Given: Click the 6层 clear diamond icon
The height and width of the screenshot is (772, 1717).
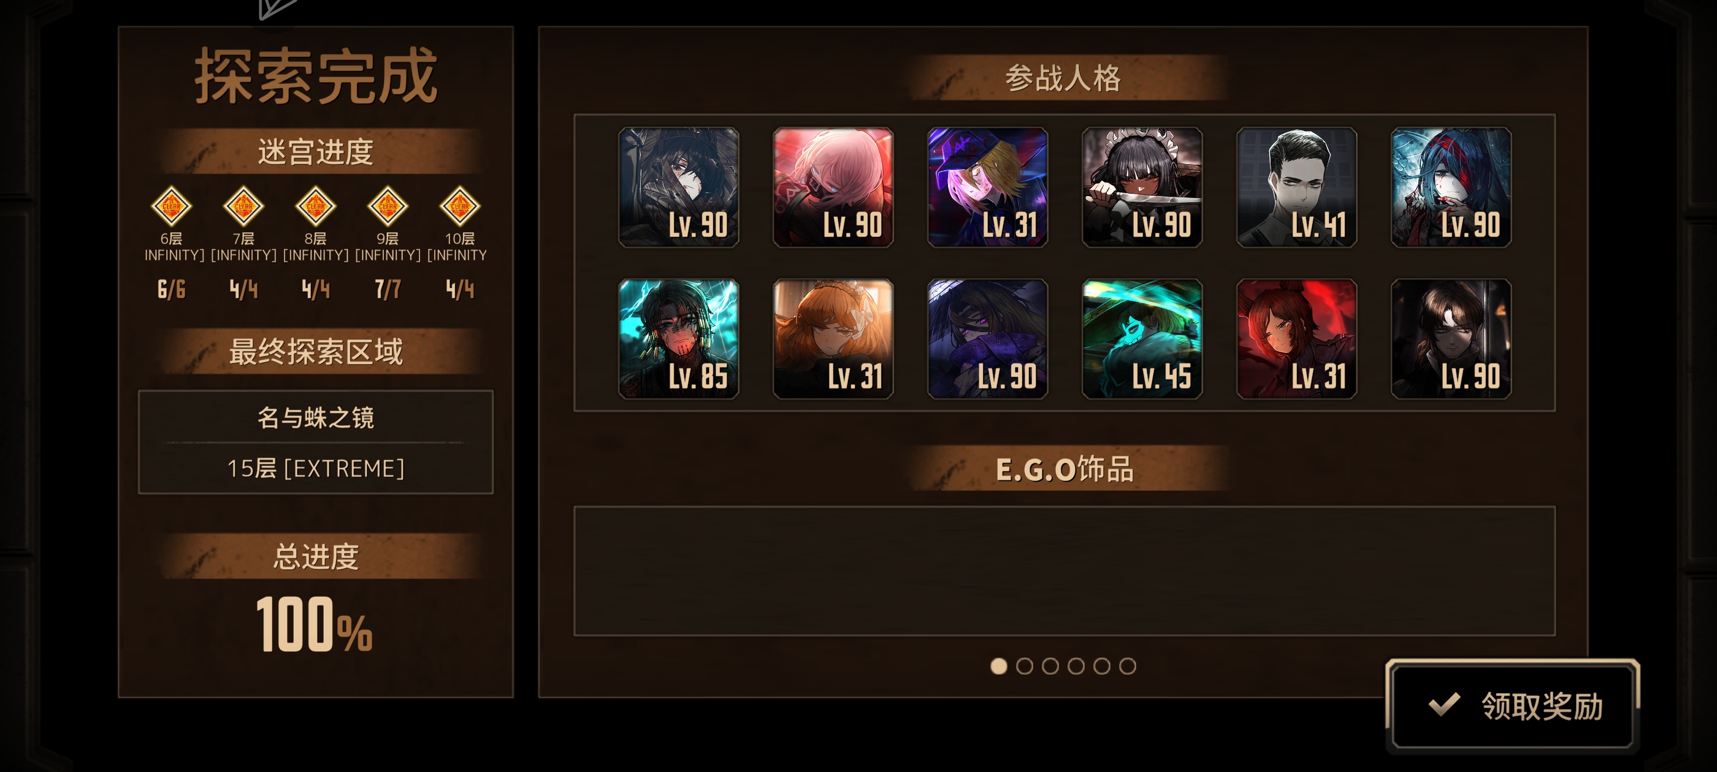Looking at the screenshot, I should (171, 206).
